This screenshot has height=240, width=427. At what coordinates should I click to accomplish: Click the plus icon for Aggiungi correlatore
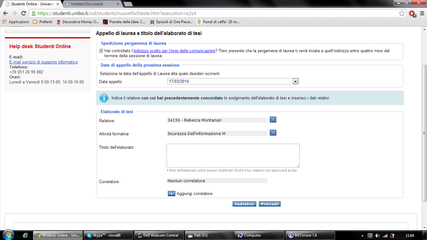coord(171,194)
